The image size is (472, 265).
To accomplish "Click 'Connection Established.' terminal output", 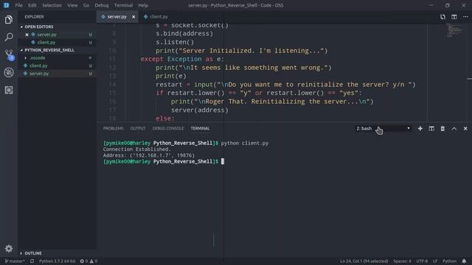I will 136,149.
